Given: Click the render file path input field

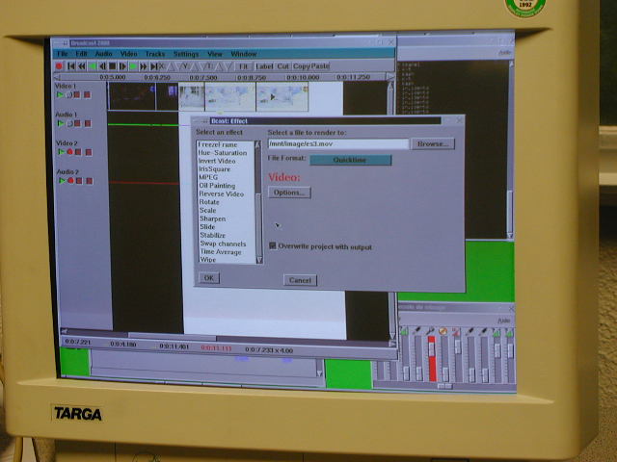Looking at the screenshot, I should (x=337, y=144).
